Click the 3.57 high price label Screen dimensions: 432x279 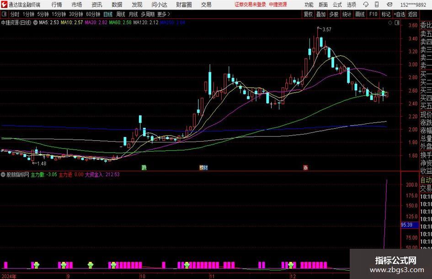coord(327,30)
